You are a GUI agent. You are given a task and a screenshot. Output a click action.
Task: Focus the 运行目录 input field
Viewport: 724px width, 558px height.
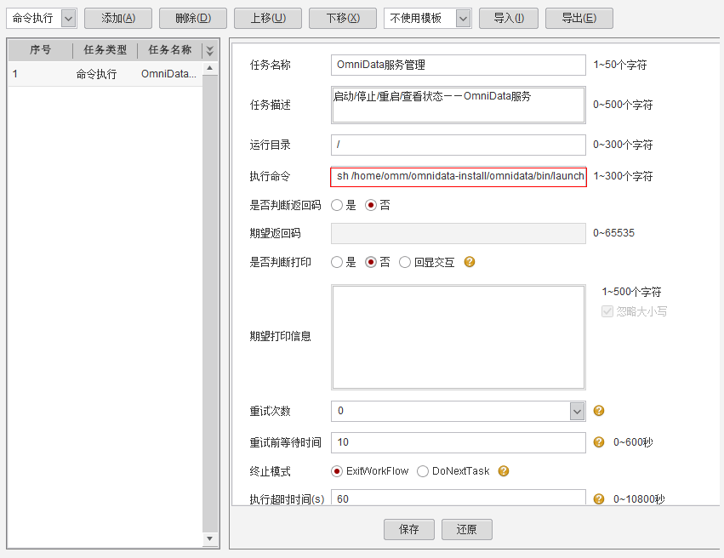point(459,145)
